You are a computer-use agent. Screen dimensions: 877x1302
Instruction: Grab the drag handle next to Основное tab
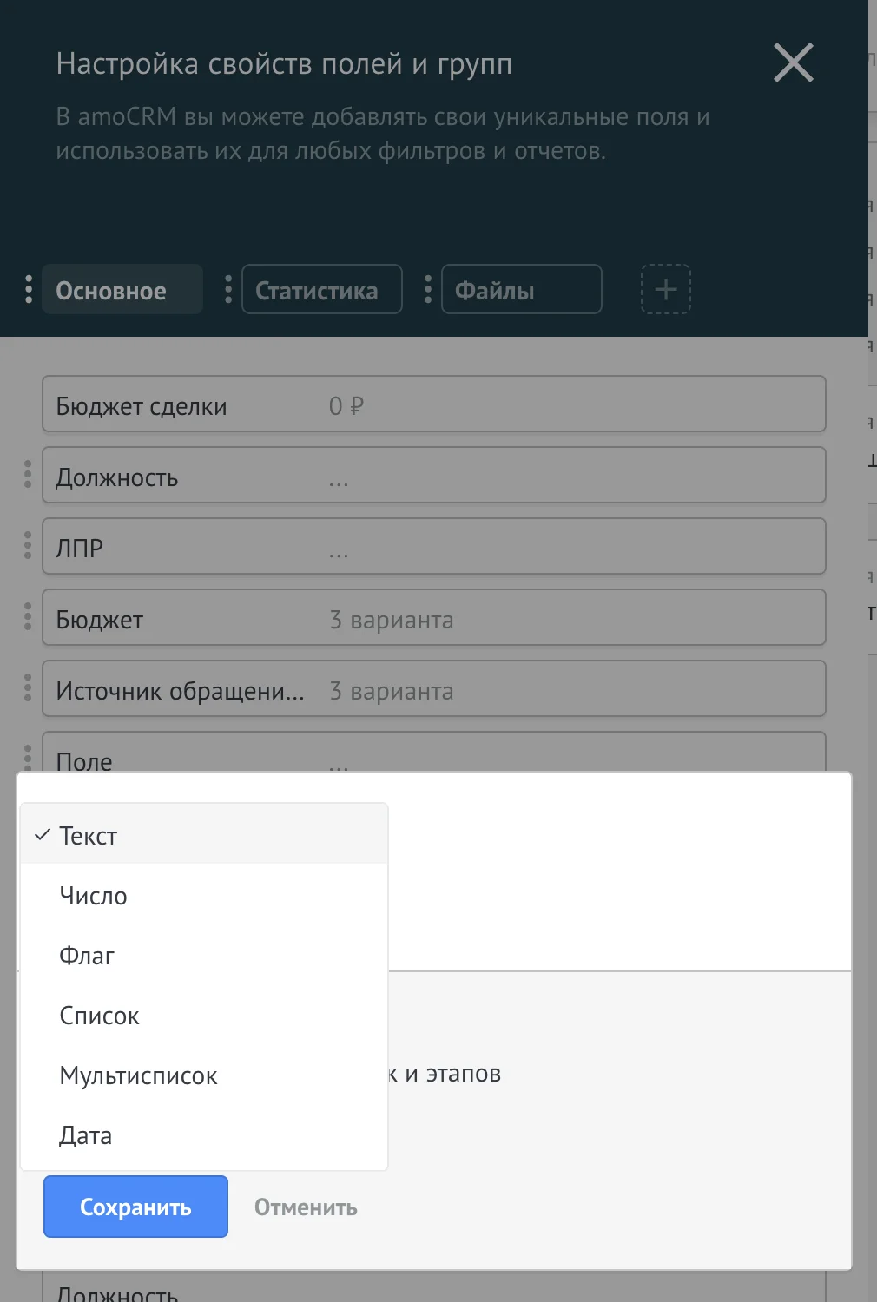pyautogui.click(x=29, y=289)
